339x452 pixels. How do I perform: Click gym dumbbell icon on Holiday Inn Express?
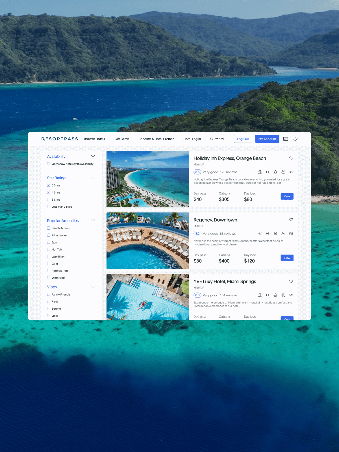[x=268, y=172]
